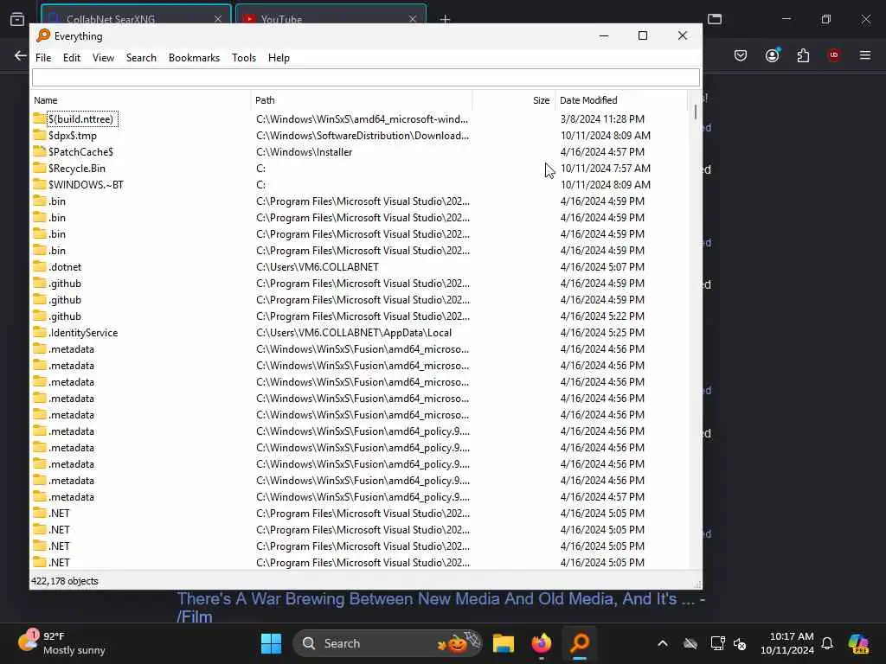Click date 4/16/2024 5:07 PM
The width and height of the screenshot is (886, 664).
(602, 266)
